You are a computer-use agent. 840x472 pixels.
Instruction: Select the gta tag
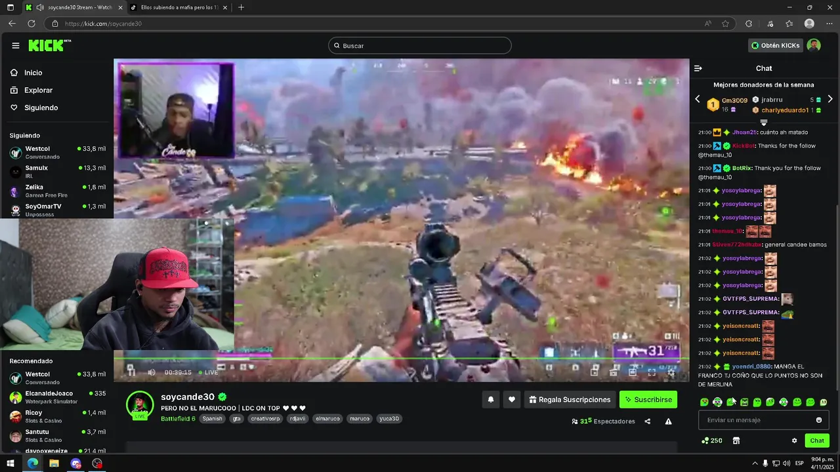click(x=236, y=418)
